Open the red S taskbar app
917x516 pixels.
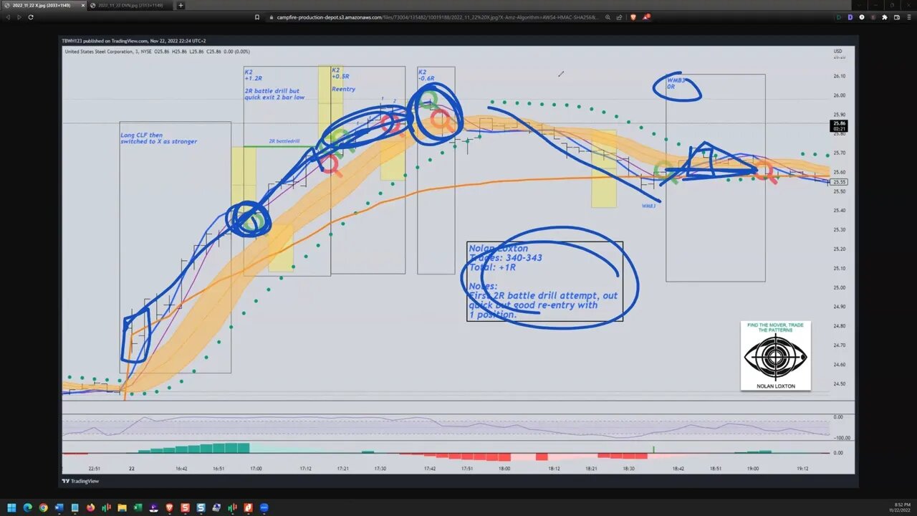[x=185, y=507]
